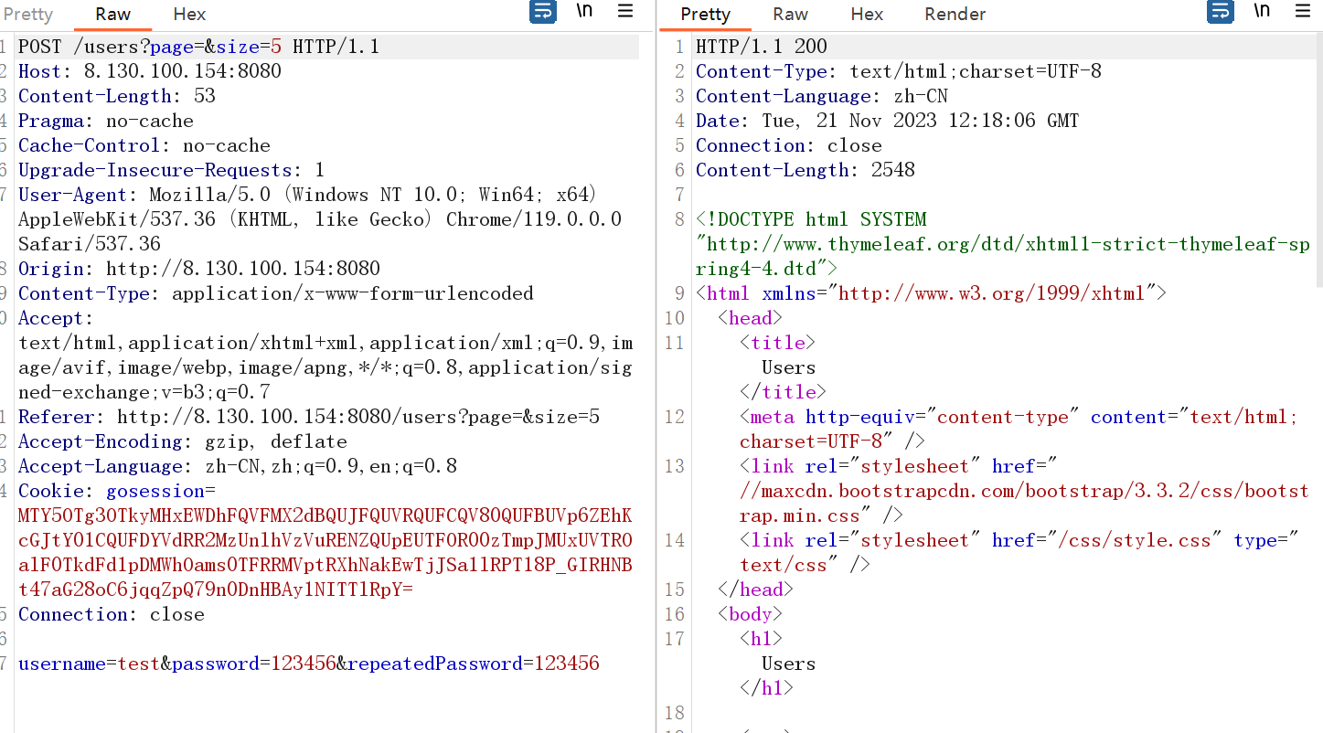1323x733 pixels.
Task: Click the html xmlns w3.org line
Action: coord(932,293)
